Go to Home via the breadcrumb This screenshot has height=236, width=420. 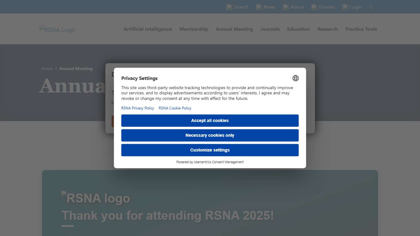47,69
